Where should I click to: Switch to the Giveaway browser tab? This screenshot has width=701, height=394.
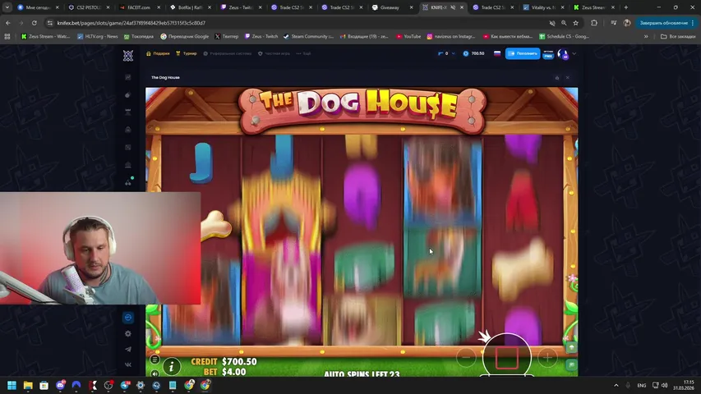[390, 7]
